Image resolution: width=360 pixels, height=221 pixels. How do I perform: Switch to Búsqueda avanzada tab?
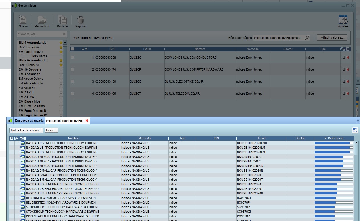[x=29, y=121]
